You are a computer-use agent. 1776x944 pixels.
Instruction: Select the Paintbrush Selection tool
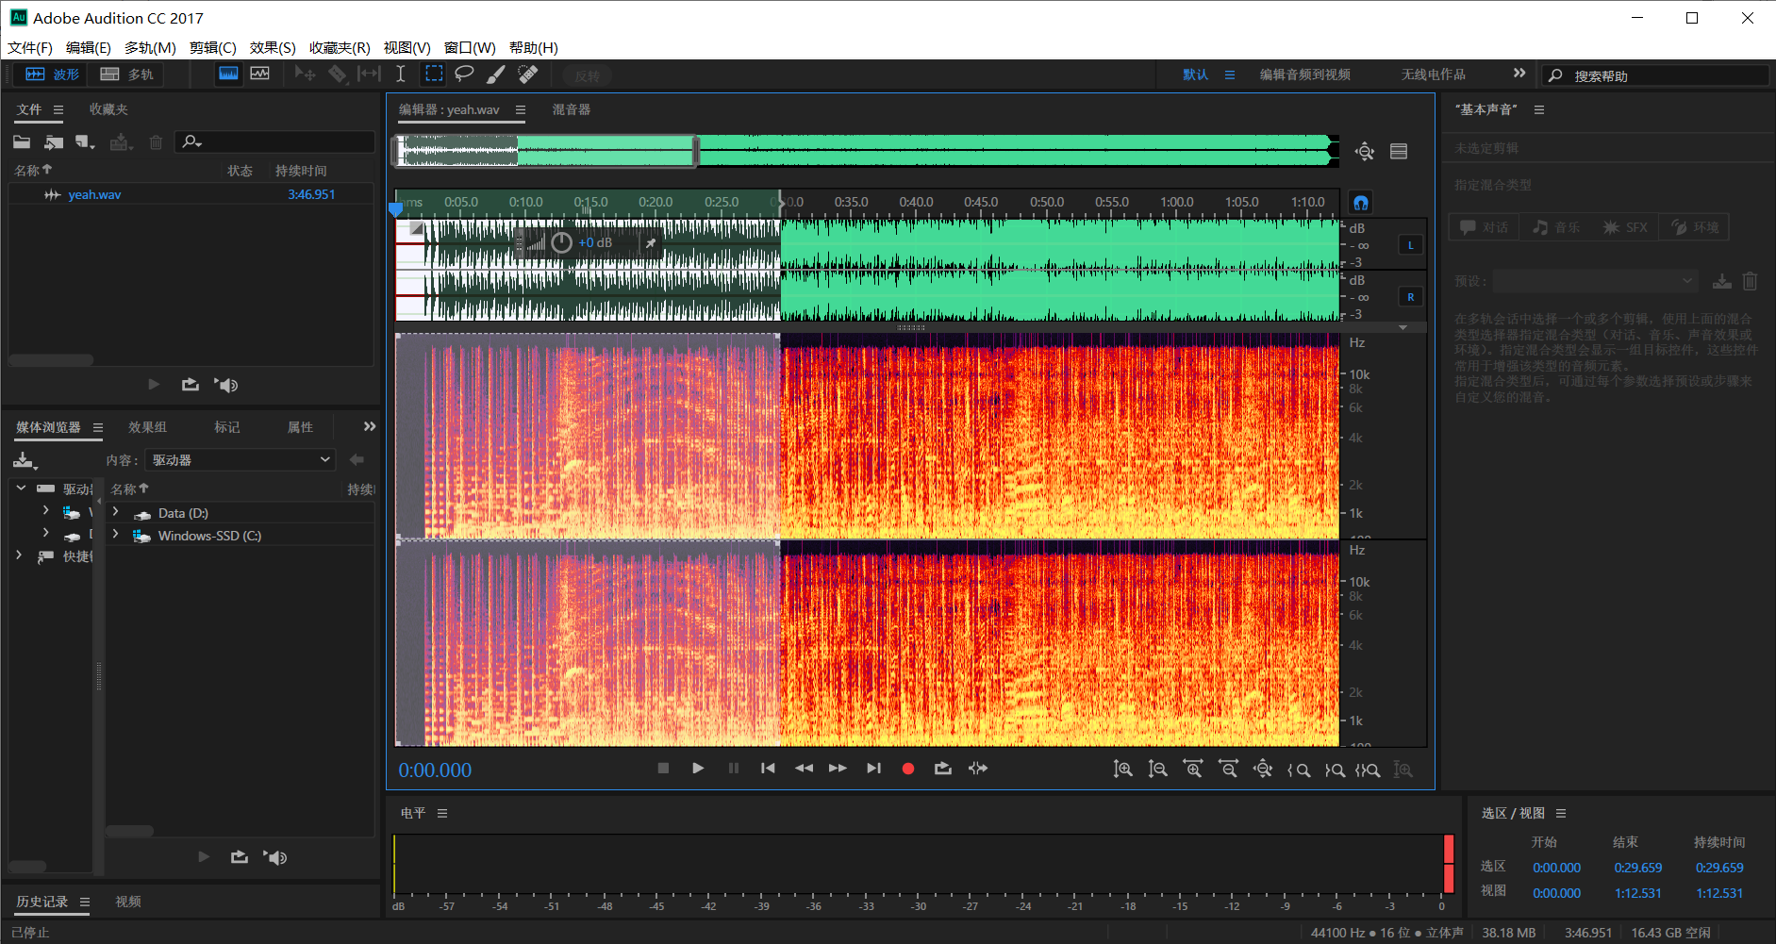click(x=496, y=75)
